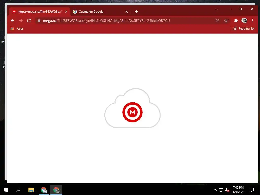The image size is (260, 195).
Task: Switch to first Chrome taskbar window
Action: tap(44, 190)
